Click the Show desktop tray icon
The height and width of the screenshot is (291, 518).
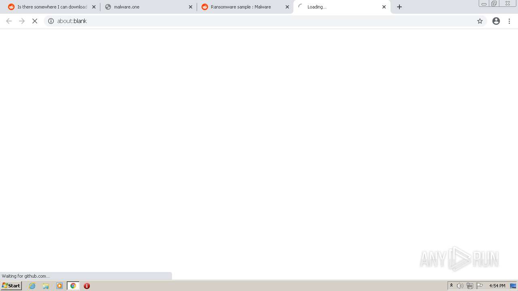513,286
